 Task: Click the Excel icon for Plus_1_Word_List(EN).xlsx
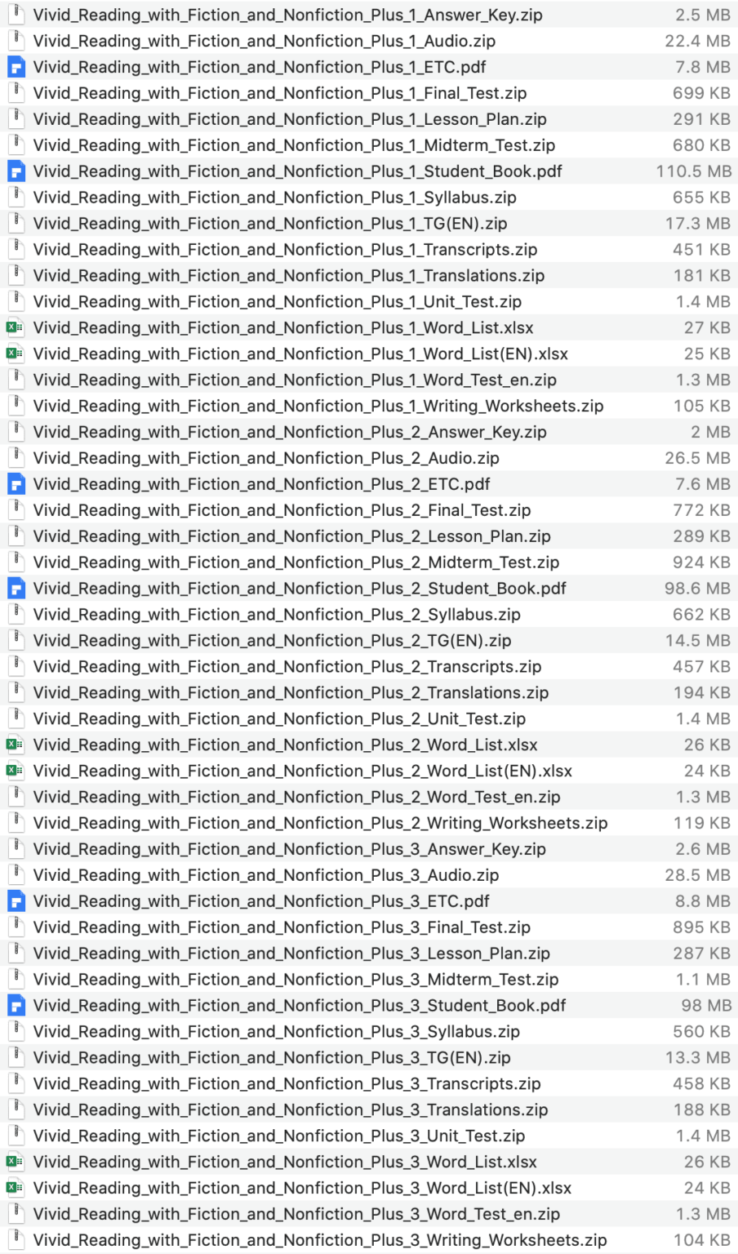coord(15,354)
